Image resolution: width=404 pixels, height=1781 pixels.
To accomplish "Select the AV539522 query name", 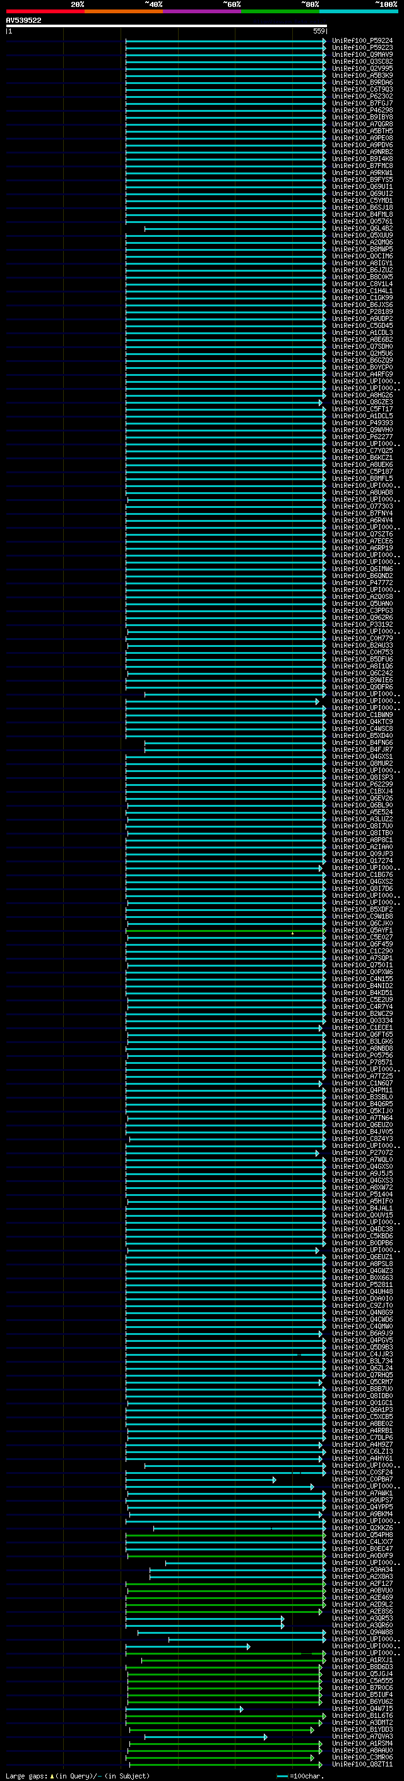I will (23, 20).
